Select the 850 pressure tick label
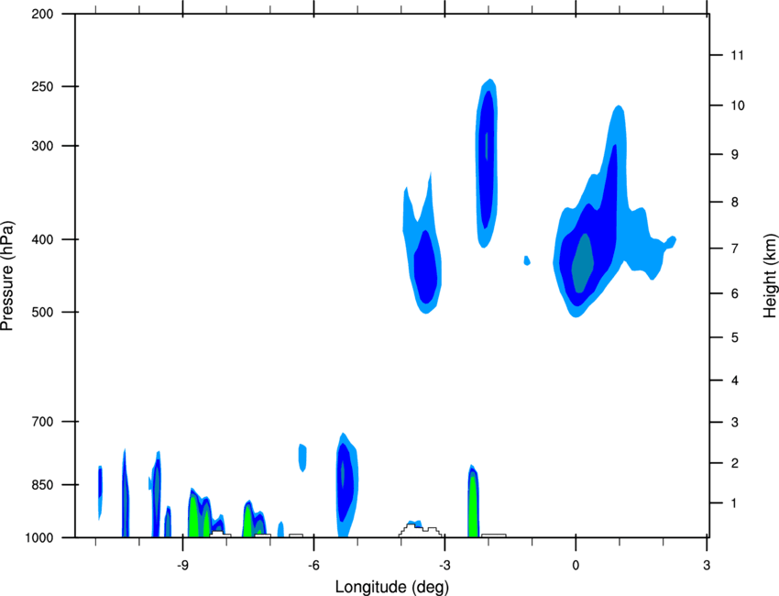The height and width of the screenshot is (596, 779). (42, 485)
